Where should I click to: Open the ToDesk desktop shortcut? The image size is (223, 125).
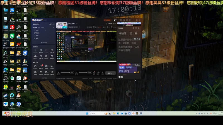click(5, 104)
